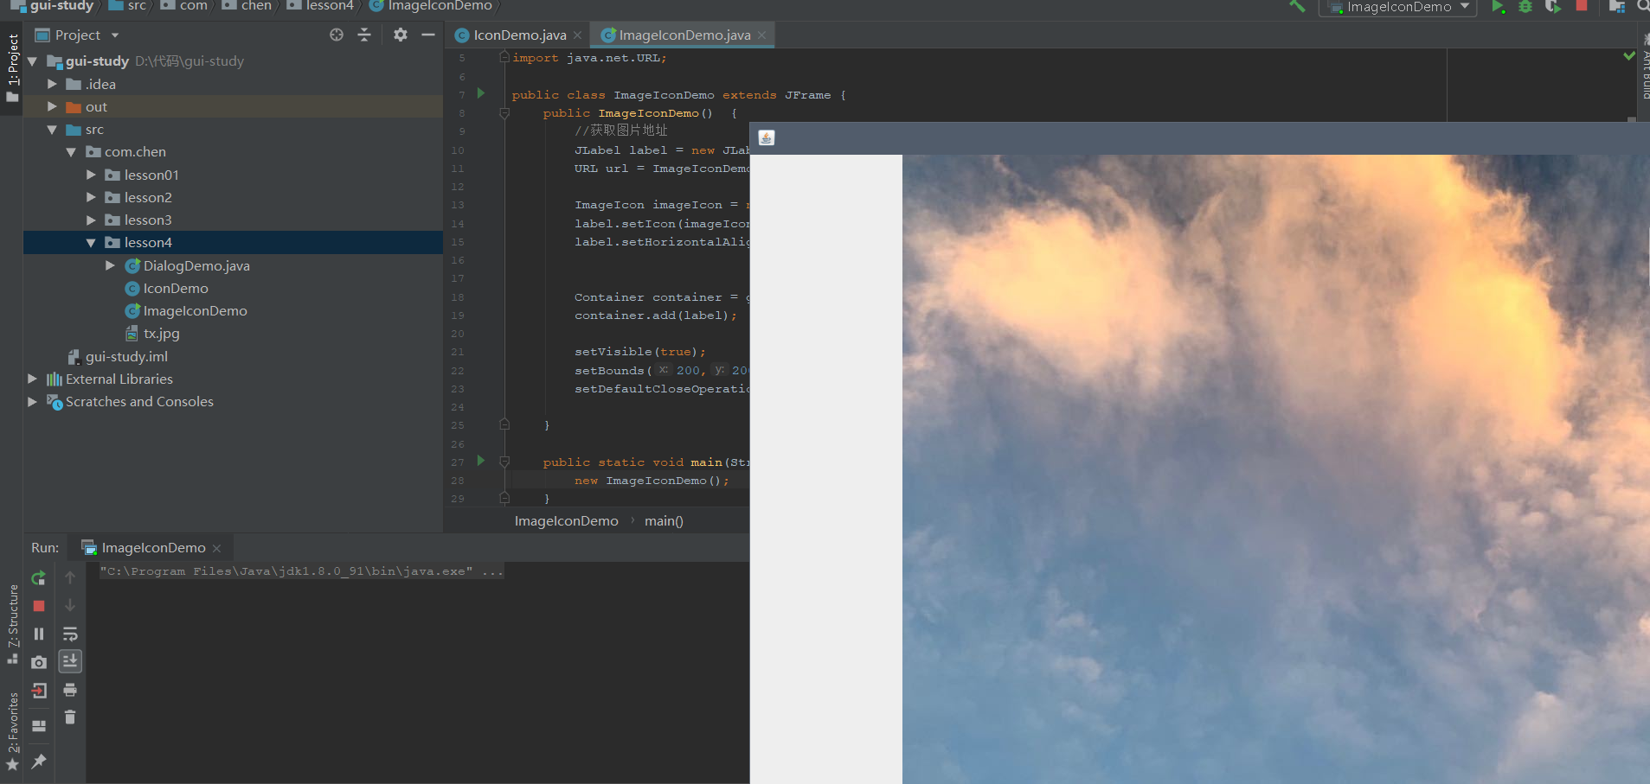The image size is (1650, 784).
Task: Toggle scroll to end in Run console
Action: [70, 661]
